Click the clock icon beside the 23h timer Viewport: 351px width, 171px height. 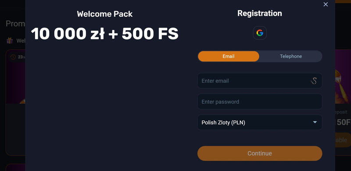click(x=13, y=57)
